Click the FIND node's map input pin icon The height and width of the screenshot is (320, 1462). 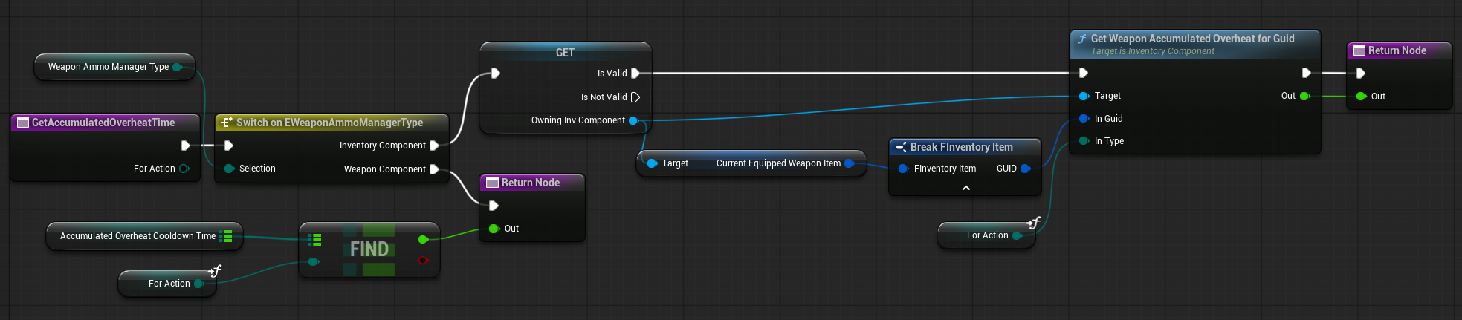tap(315, 239)
